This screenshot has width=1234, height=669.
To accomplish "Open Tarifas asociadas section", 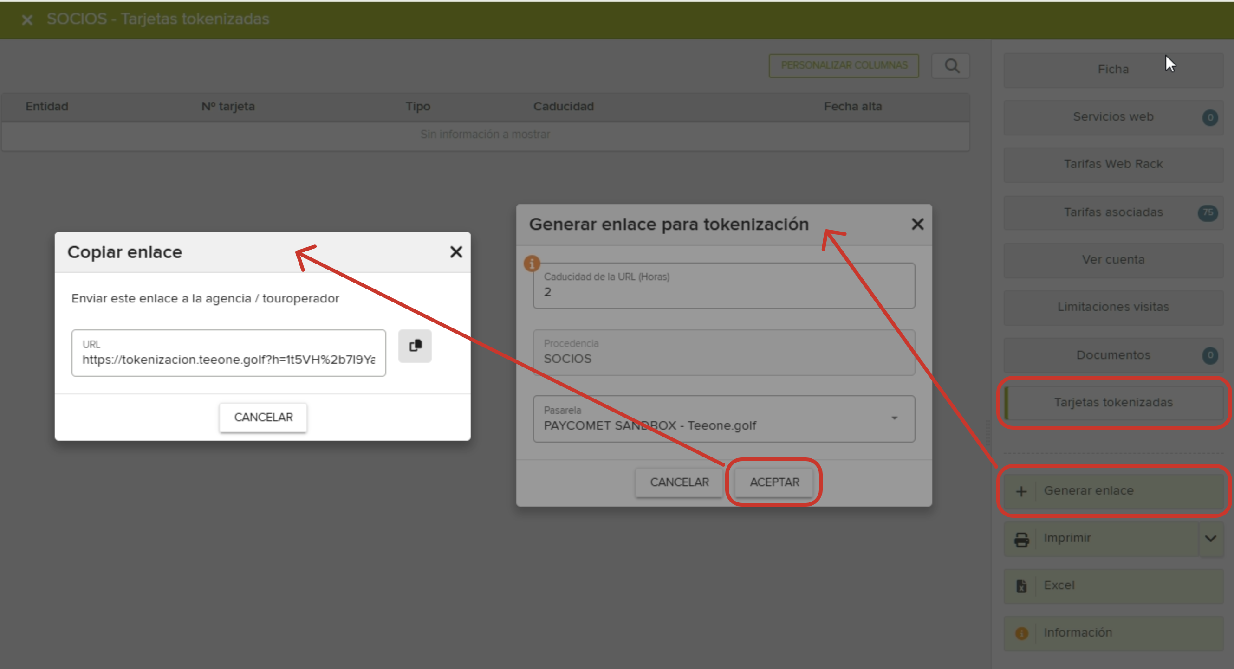I will [x=1113, y=212].
